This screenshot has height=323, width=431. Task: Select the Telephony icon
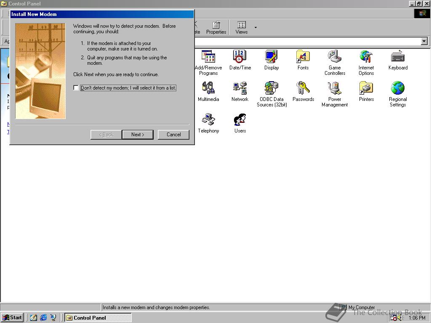click(208, 123)
